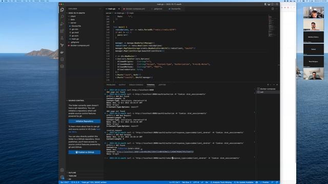Open .gitignore in the Explorer tree

(85, 42)
